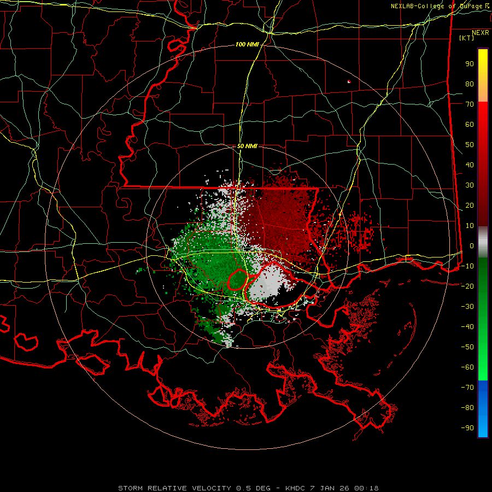Click the 70 value on the velocity scale

tap(470, 104)
